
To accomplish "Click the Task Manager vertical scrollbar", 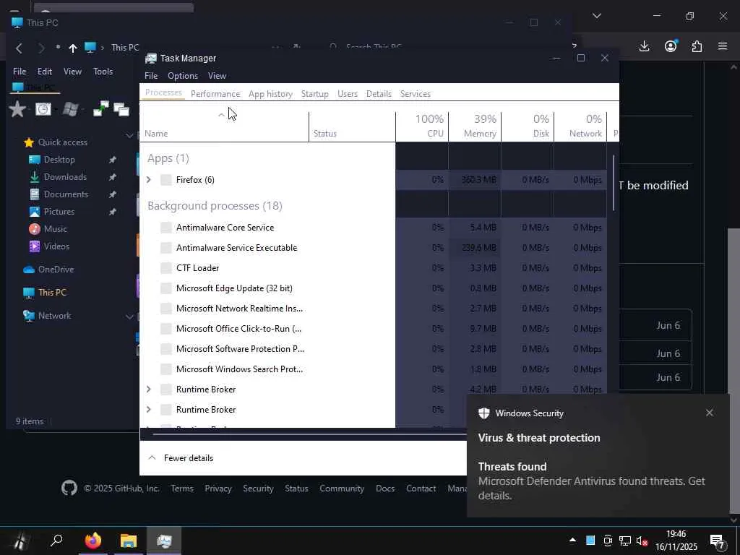I will click(x=614, y=183).
